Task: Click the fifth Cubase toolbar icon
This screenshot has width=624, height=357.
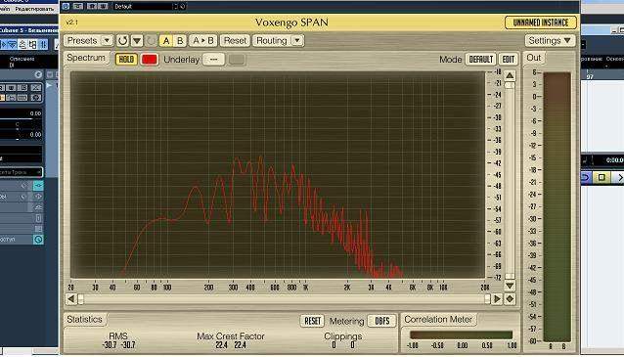Action: tap(43, 44)
